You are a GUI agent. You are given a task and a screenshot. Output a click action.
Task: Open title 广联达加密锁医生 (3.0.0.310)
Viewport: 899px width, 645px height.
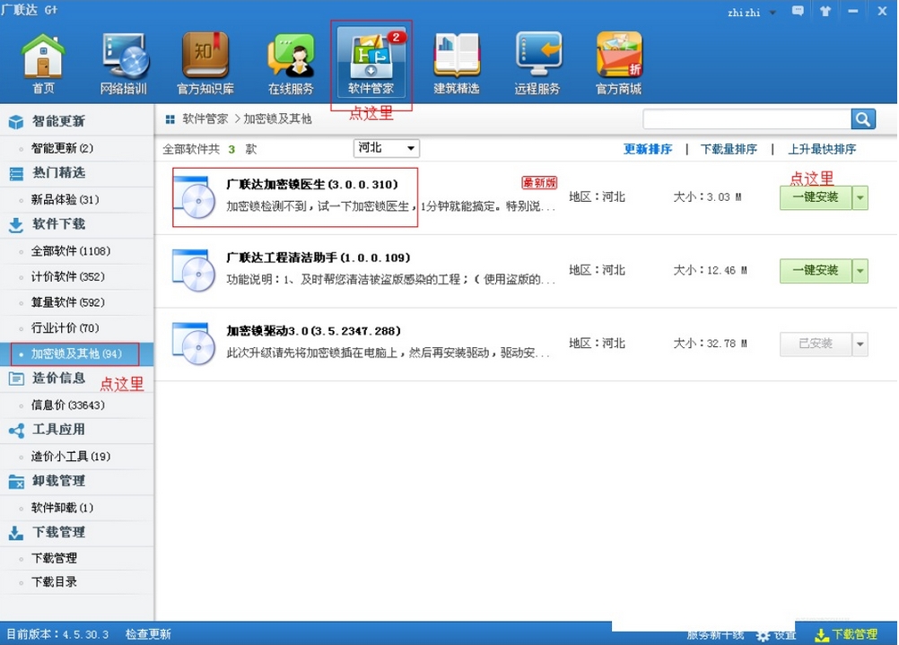(312, 184)
